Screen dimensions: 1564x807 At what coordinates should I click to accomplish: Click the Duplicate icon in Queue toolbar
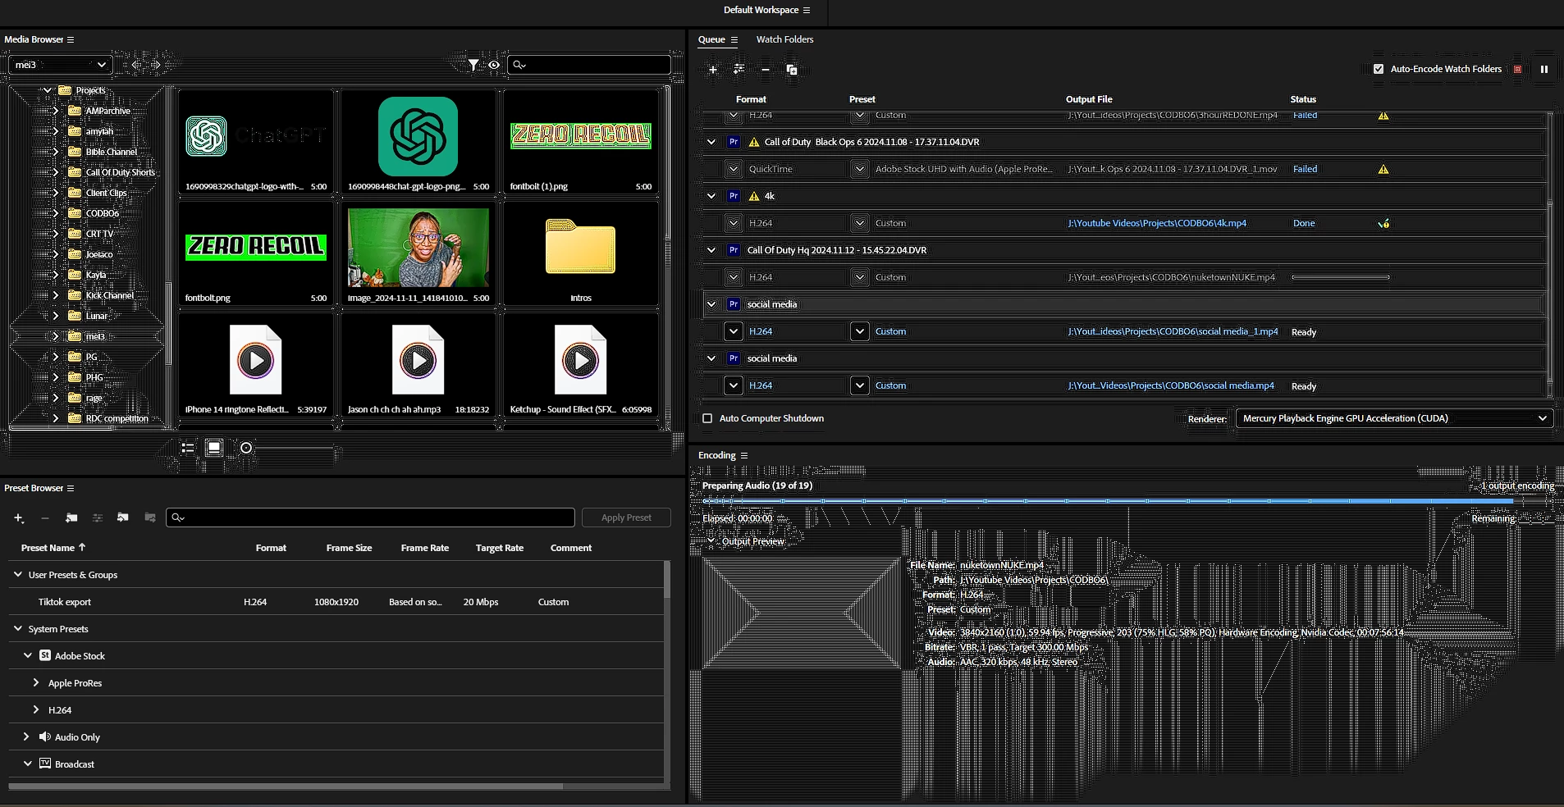(x=792, y=70)
